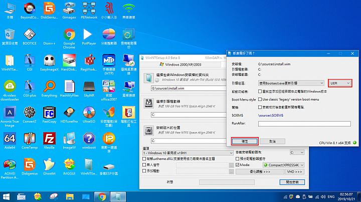This screenshot has height=202, width=361.
Task: Launch Everything search tool
Action: point(49,88)
